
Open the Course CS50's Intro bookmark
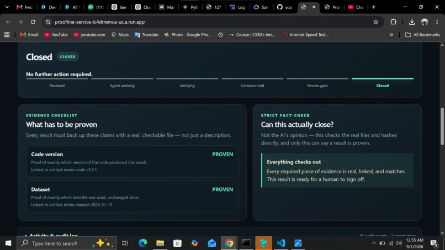(x=252, y=35)
